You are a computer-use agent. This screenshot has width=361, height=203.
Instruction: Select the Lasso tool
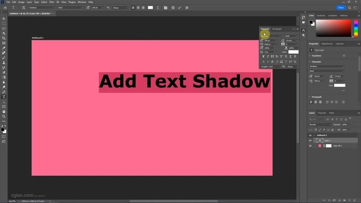(x=4, y=29)
